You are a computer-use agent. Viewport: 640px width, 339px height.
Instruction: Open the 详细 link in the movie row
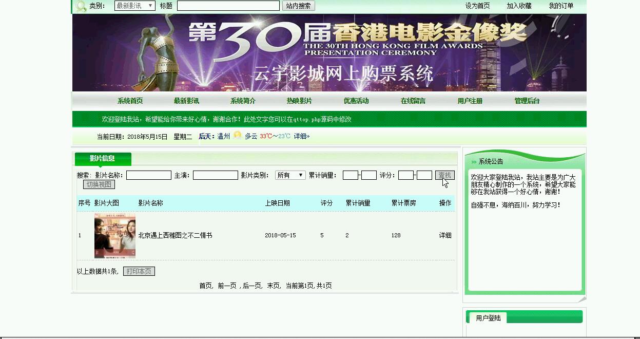[x=445, y=235]
